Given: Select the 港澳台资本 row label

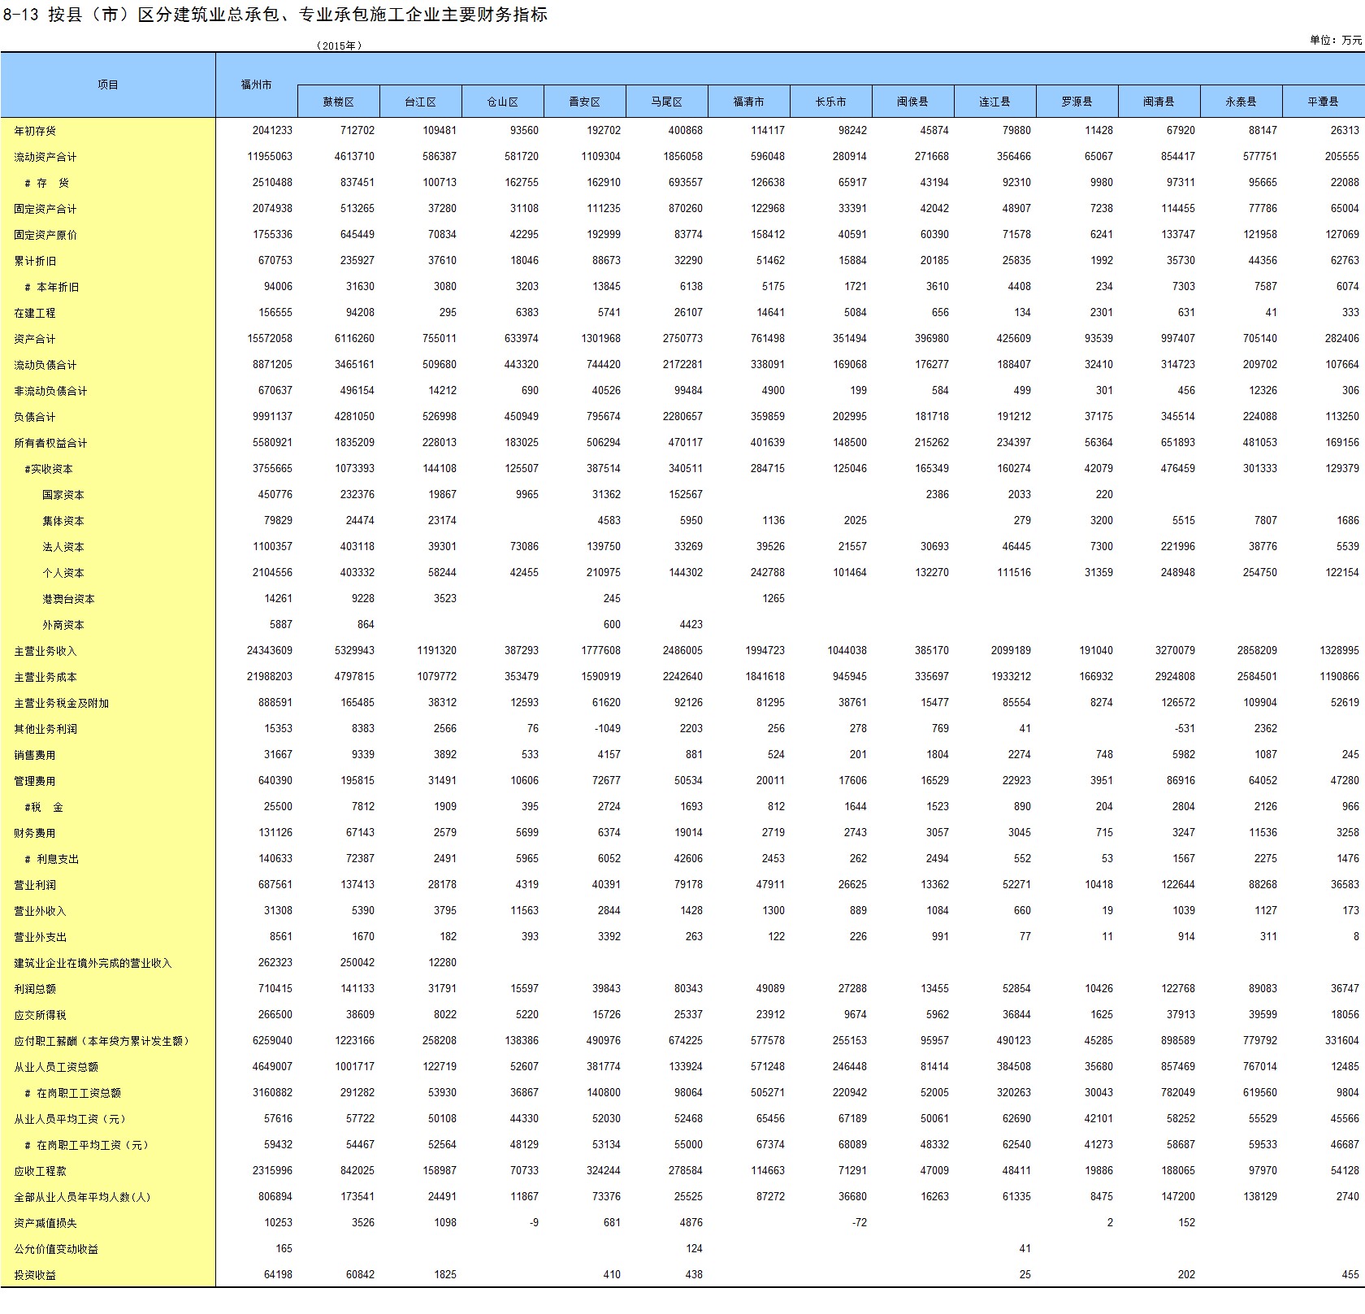Looking at the screenshot, I should point(68,599).
